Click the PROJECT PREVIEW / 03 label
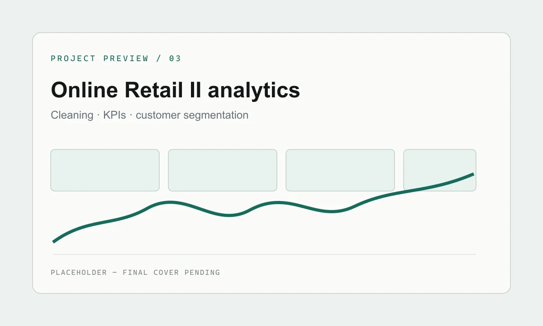This screenshot has height=326, width=543. click(x=116, y=58)
